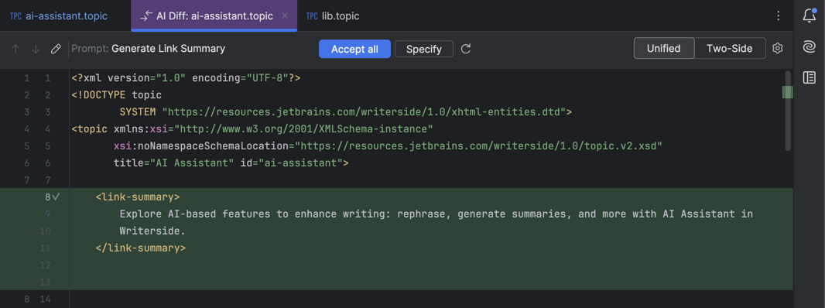825x308 pixels.
Task: Click the topic.v2.xsd schema location URL
Action: pos(479,145)
